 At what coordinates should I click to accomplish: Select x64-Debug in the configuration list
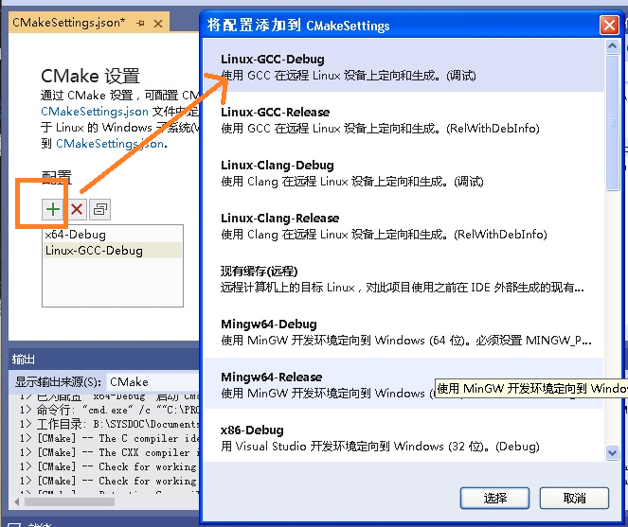pos(113,235)
